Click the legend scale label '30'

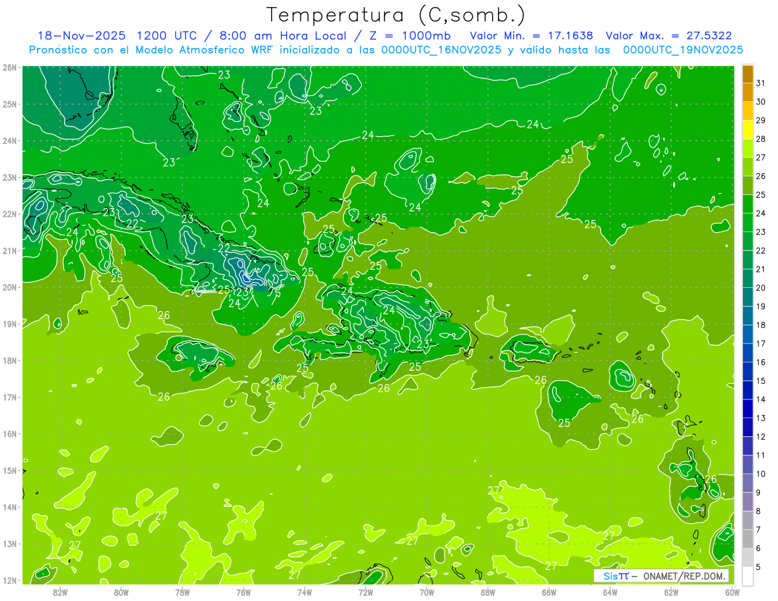(x=760, y=102)
